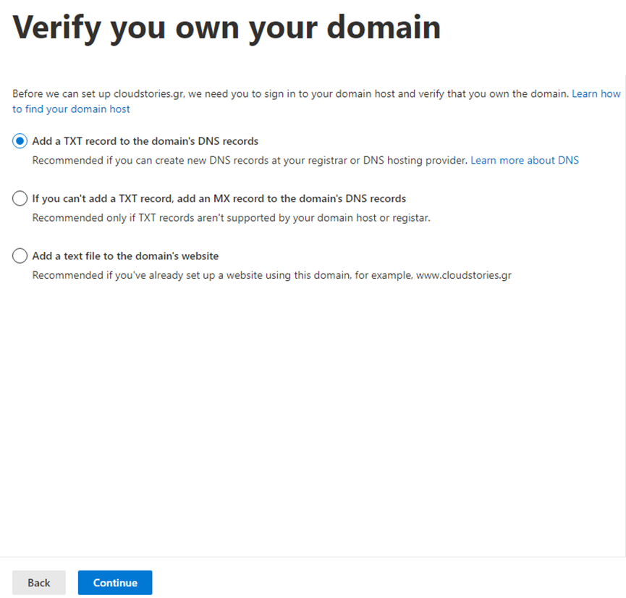The image size is (626, 598).
Task: Click the 'add an MX record' option label
Action: pyautogui.click(x=219, y=198)
